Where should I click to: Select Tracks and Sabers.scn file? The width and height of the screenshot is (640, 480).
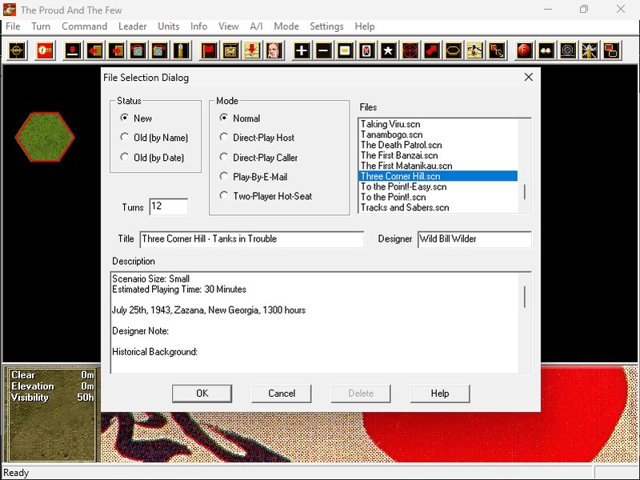coord(438,207)
